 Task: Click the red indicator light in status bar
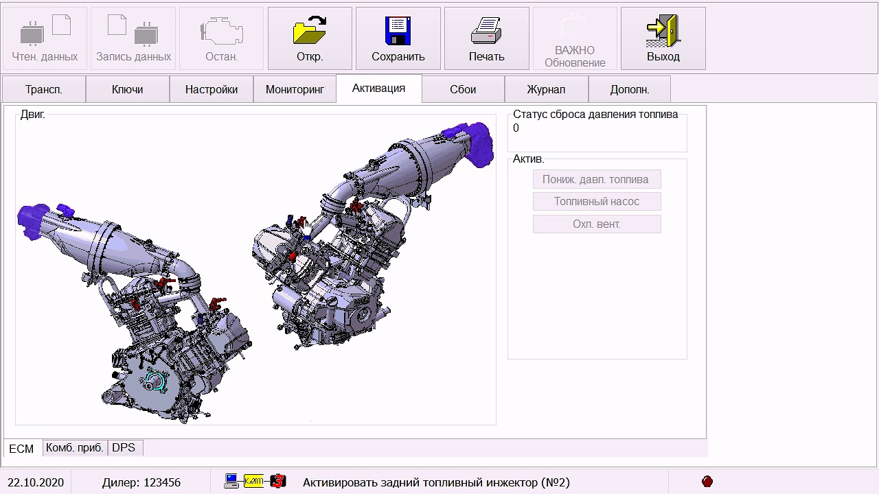coord(707,482)
